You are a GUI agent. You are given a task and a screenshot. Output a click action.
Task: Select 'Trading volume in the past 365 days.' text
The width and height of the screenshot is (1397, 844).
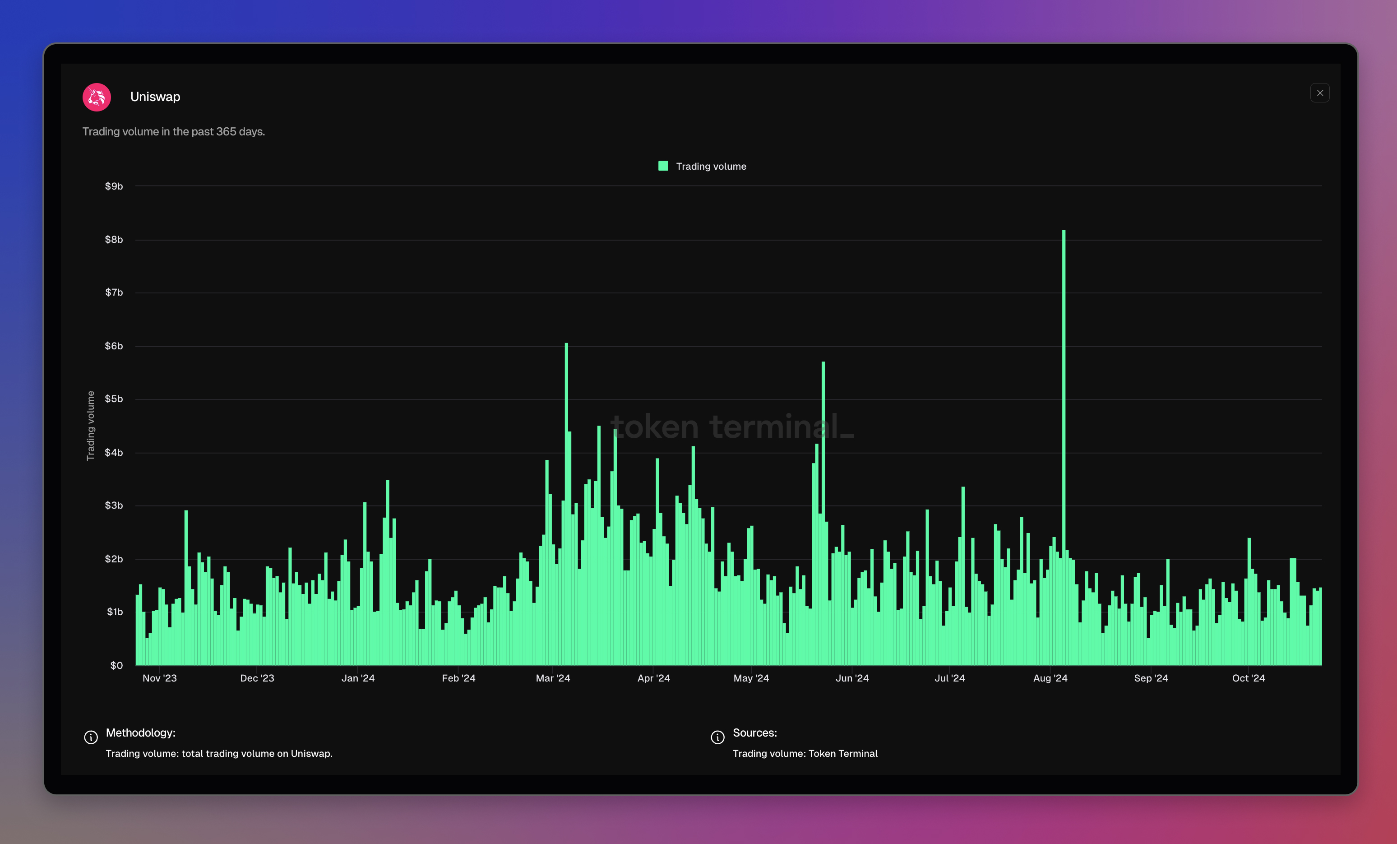pos(173,132)
